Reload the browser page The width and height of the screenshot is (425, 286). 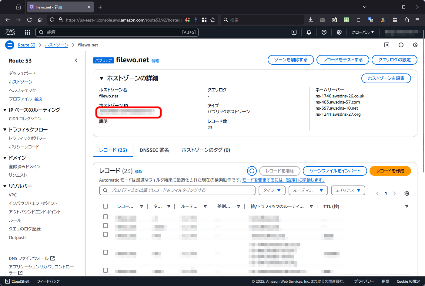click(29, 20)
